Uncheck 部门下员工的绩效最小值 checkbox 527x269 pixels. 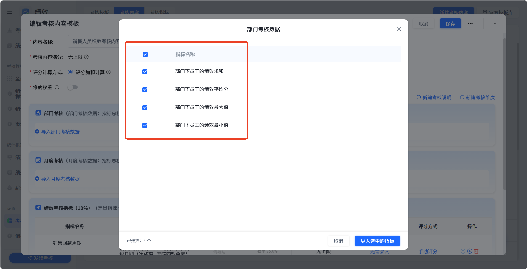(145, 126)
